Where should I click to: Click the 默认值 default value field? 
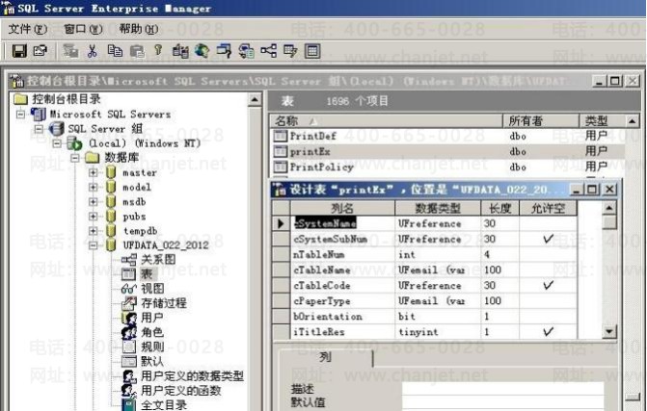tap(502, 402)
